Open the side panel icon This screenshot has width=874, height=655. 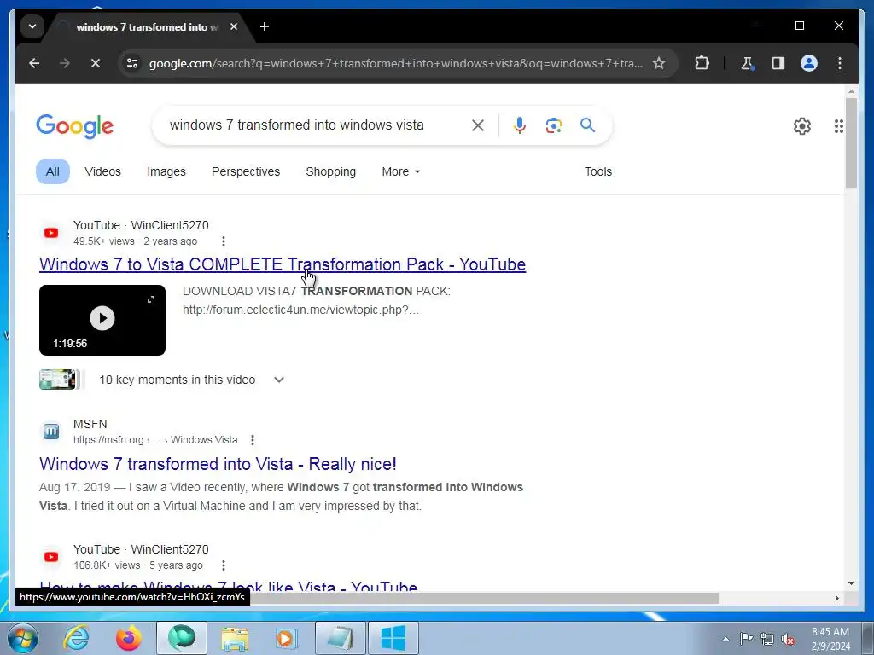pyautogui.click(x=778, y=63)
